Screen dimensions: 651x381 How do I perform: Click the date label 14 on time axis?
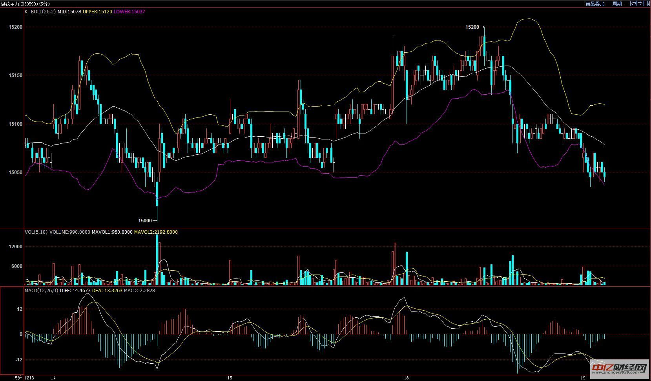click(53, 378)
